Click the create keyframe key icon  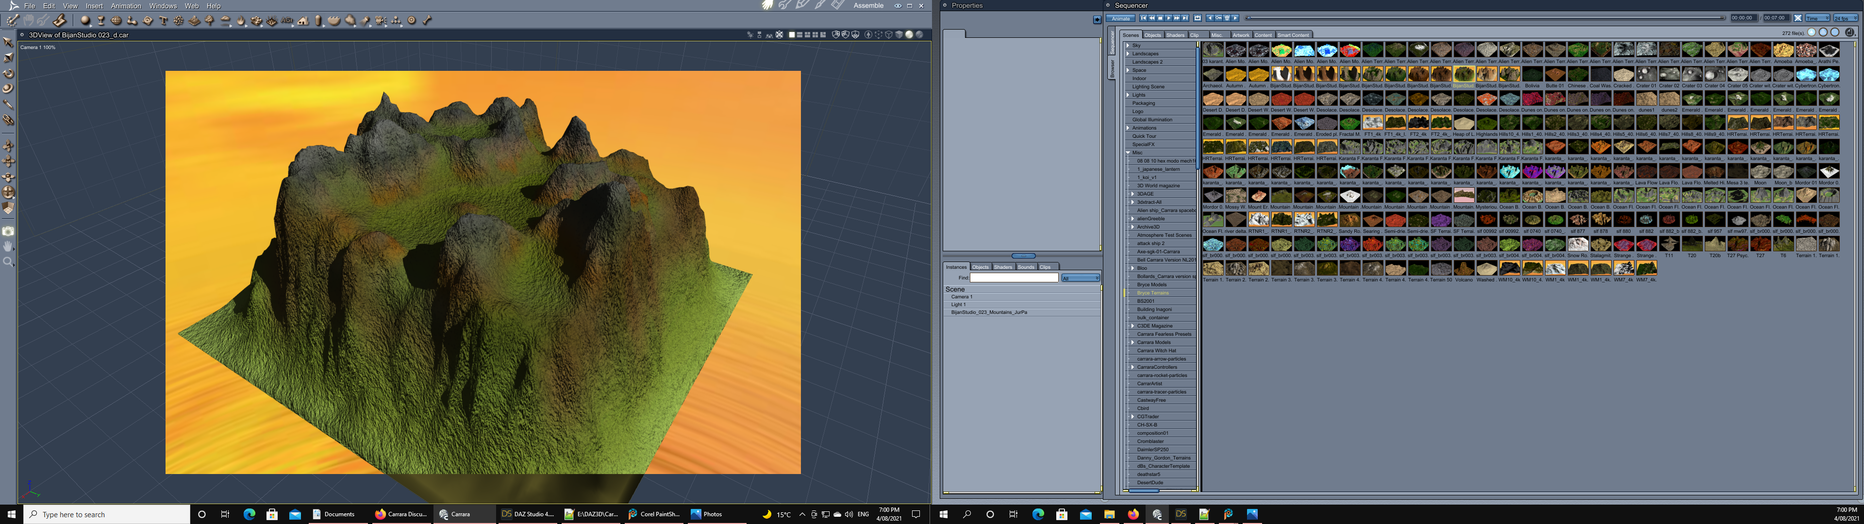click(x=1218, y=18)
